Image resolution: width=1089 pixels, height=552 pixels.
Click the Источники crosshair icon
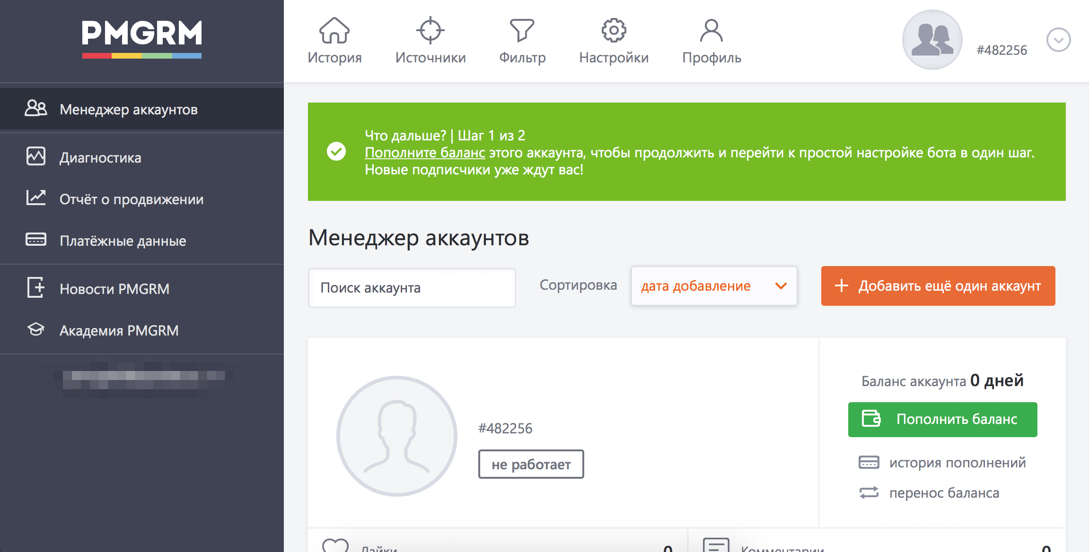click(430, 31)
